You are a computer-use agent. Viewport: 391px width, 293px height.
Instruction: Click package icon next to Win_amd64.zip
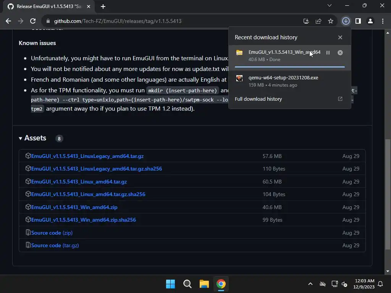point(28,207)
